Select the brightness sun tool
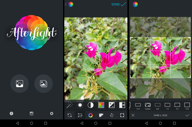 click(x=80, y=105)
